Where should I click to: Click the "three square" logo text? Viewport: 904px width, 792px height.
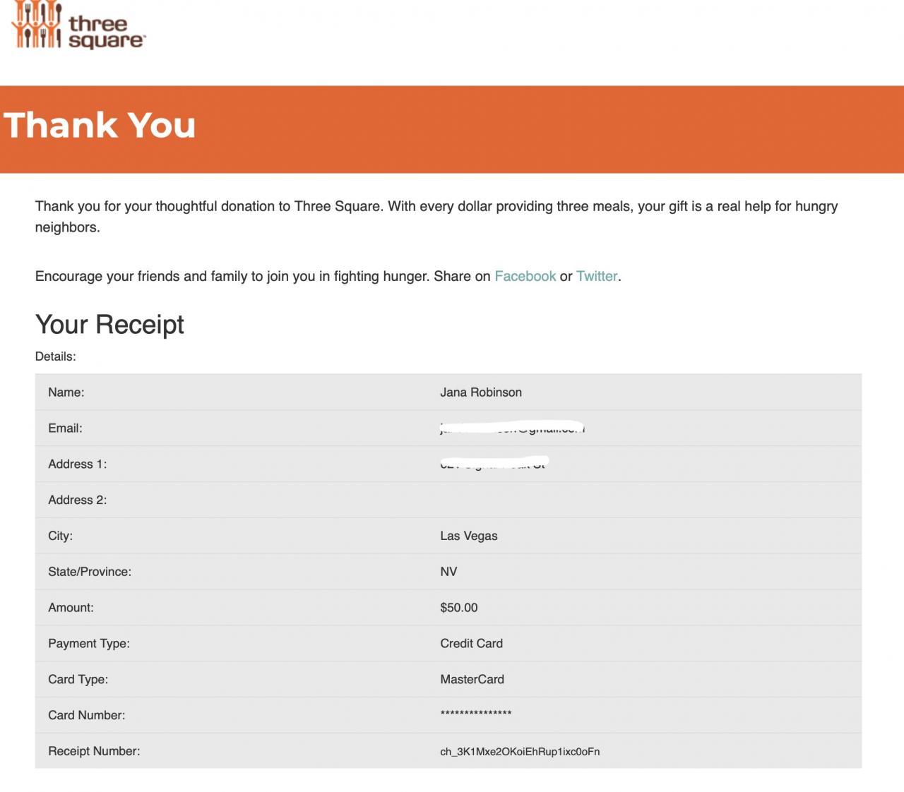coord(107,32)
